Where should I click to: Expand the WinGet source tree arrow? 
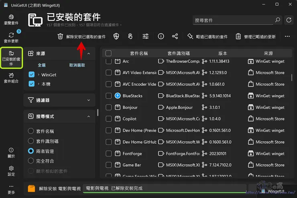[x=39, y=75]
